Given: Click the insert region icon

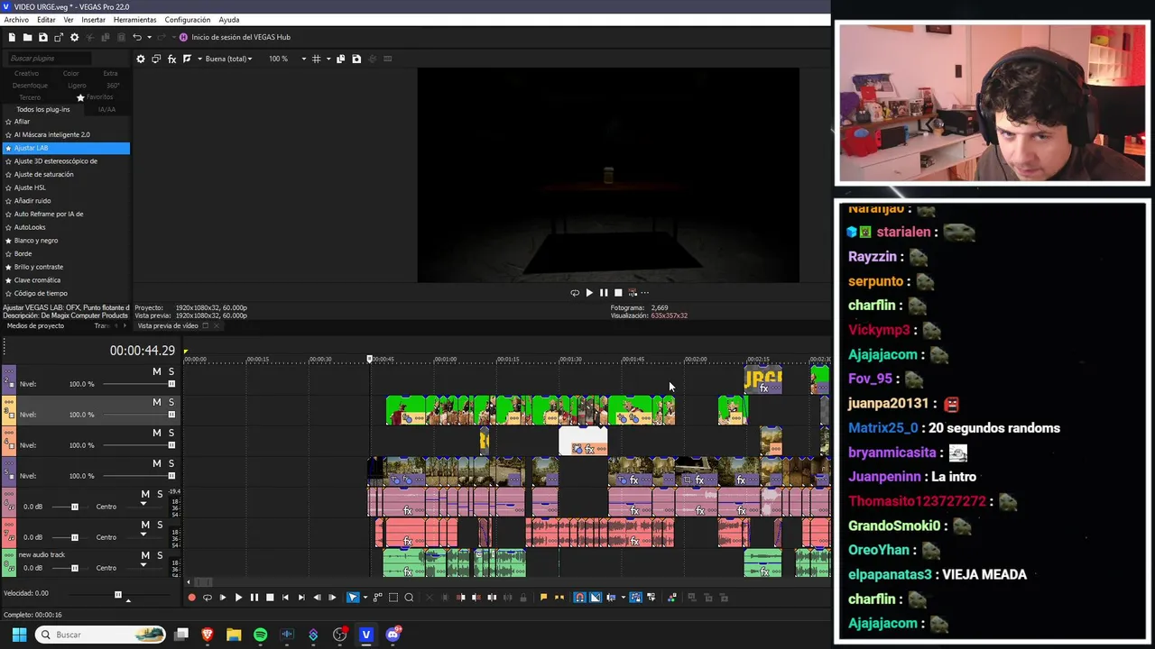Looking at the screenshot, I should coord(559,598).
